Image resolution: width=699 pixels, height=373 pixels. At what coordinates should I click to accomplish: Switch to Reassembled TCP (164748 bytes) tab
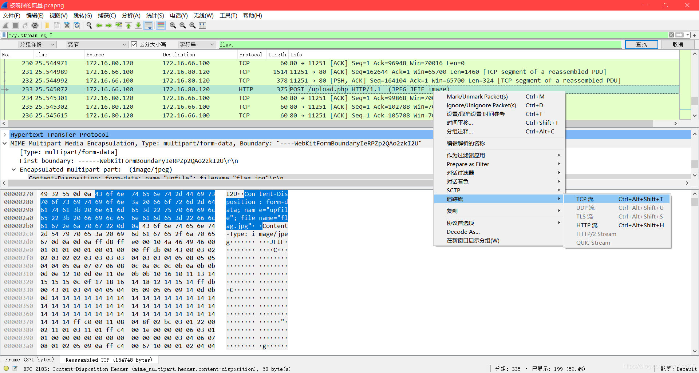109,360
